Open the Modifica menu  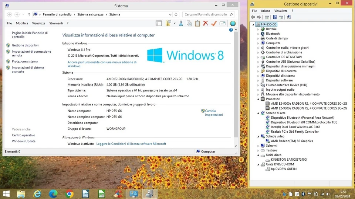(22, 23)
